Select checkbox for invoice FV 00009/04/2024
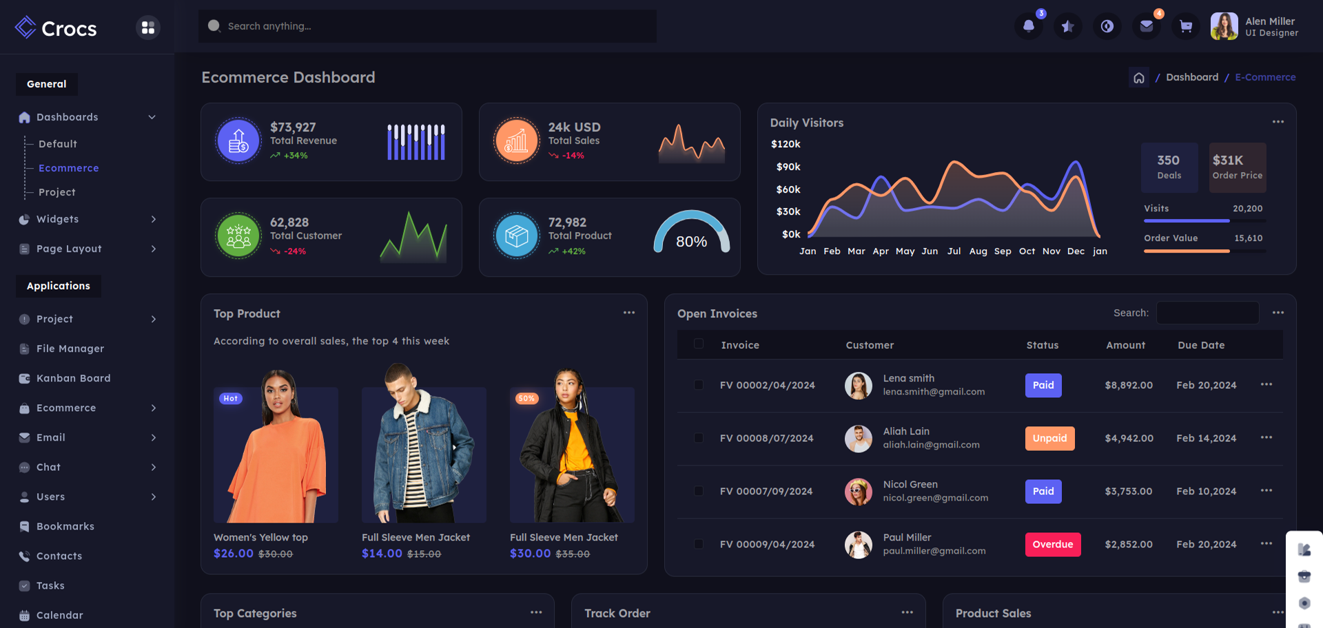 (699, 544)
